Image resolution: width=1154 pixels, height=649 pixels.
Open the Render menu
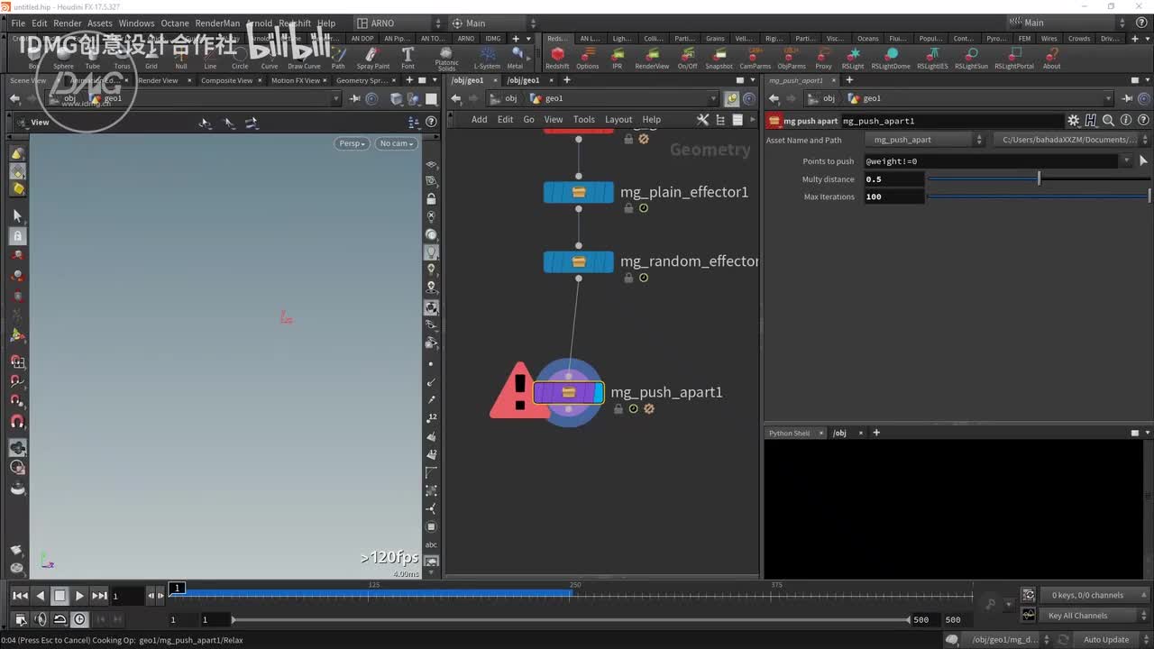tap(68, 23)
